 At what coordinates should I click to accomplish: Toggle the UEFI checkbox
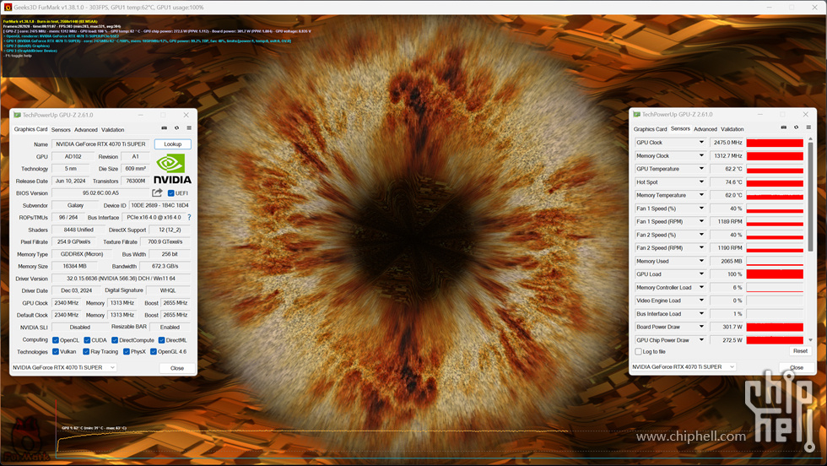pos(170,193)
